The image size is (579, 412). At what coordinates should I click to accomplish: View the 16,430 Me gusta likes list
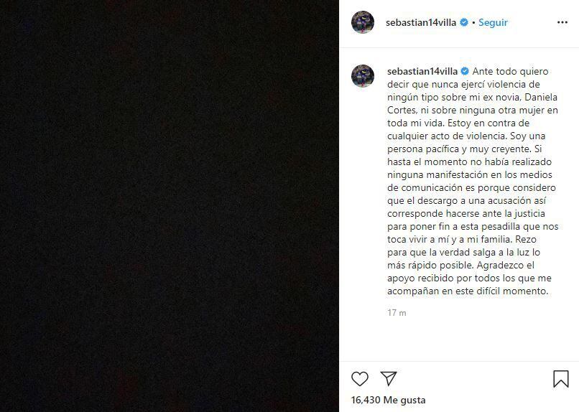(x=388, y=400)
